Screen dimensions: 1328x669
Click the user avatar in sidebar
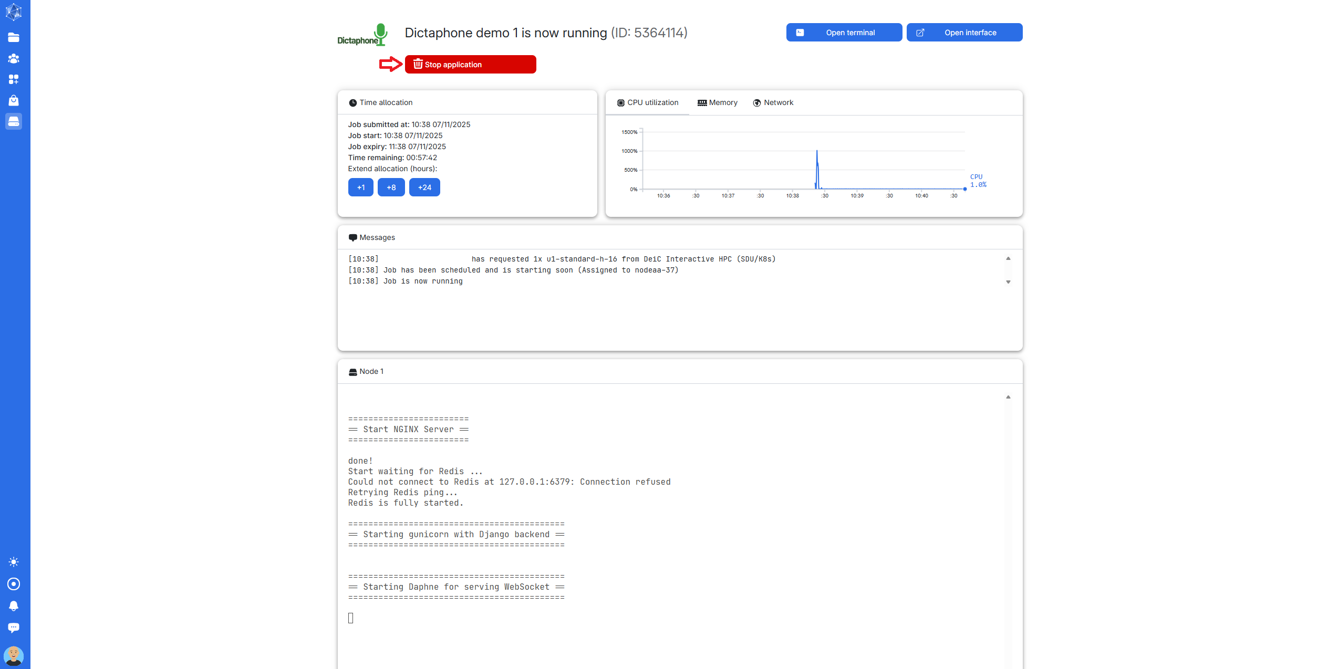point(14,656)
